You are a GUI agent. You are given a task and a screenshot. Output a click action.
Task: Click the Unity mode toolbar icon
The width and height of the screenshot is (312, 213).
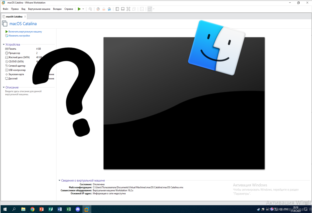[134, 9]
